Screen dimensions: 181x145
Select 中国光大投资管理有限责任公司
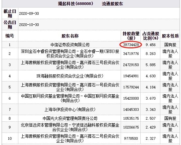click(70, 118)
